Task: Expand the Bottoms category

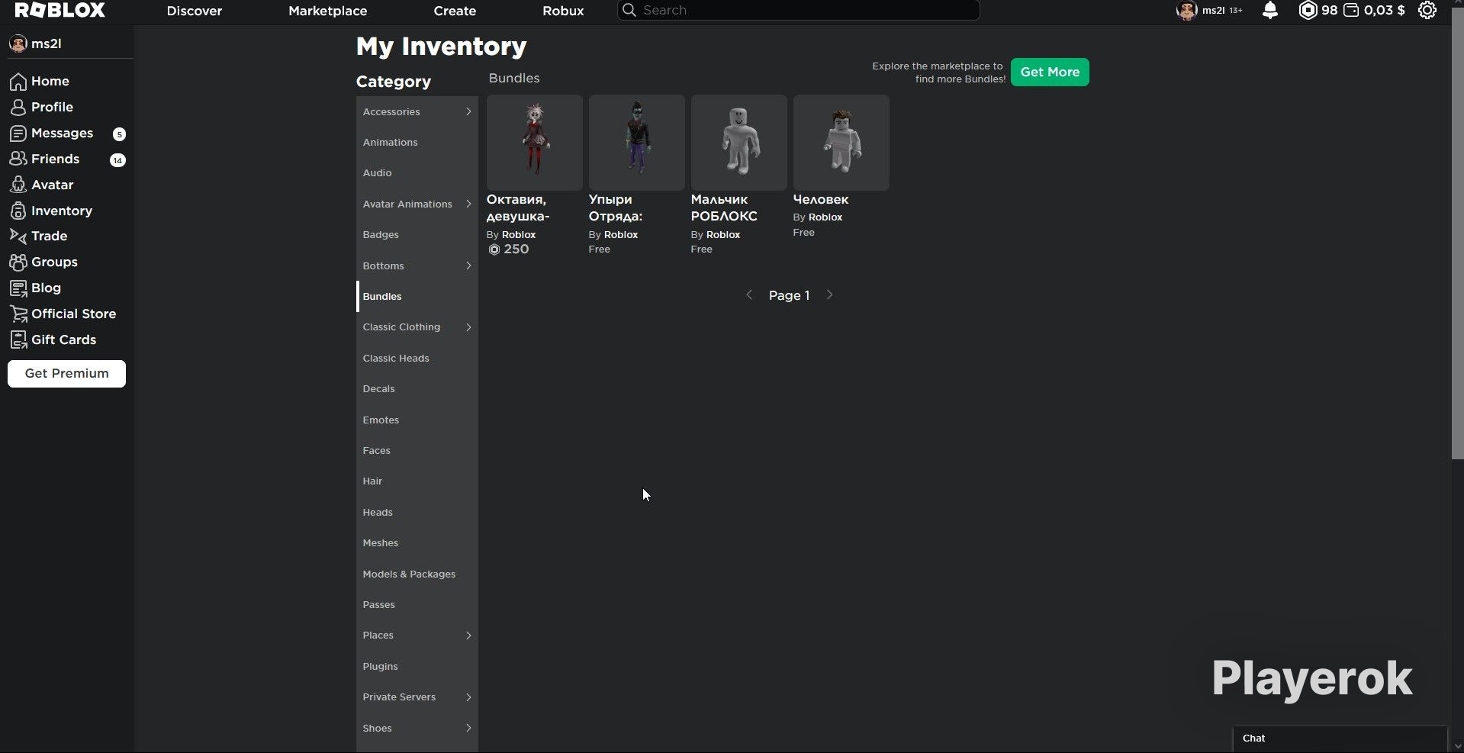Action: click(468, 265)
